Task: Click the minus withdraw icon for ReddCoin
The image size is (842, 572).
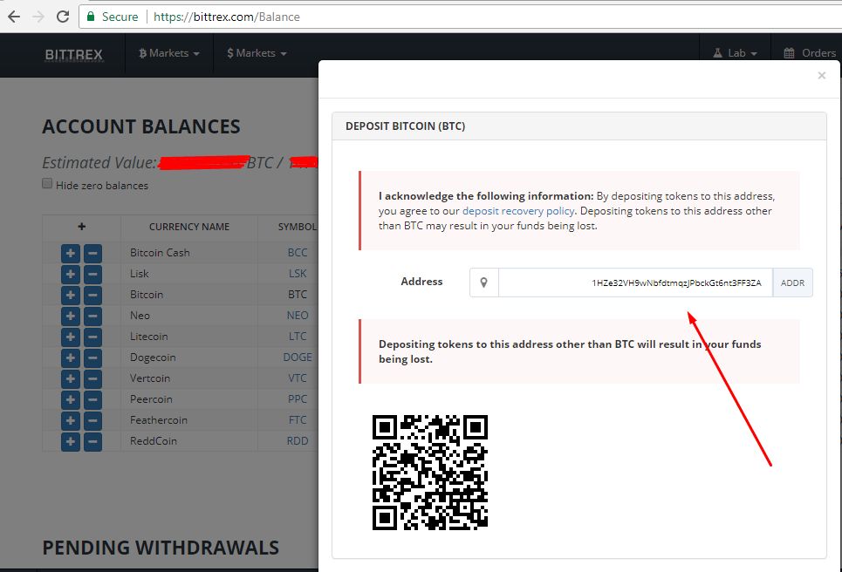Action: coord(92,441)
